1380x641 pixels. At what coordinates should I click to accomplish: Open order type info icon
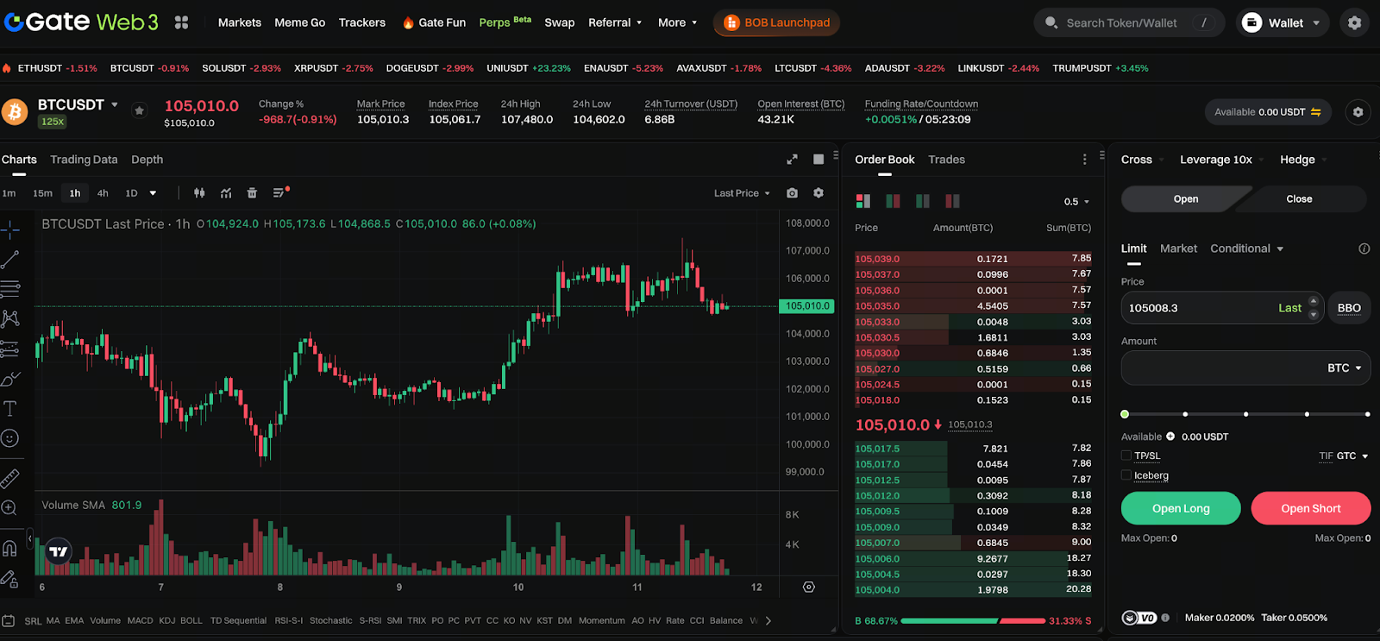pos(1364,248)
